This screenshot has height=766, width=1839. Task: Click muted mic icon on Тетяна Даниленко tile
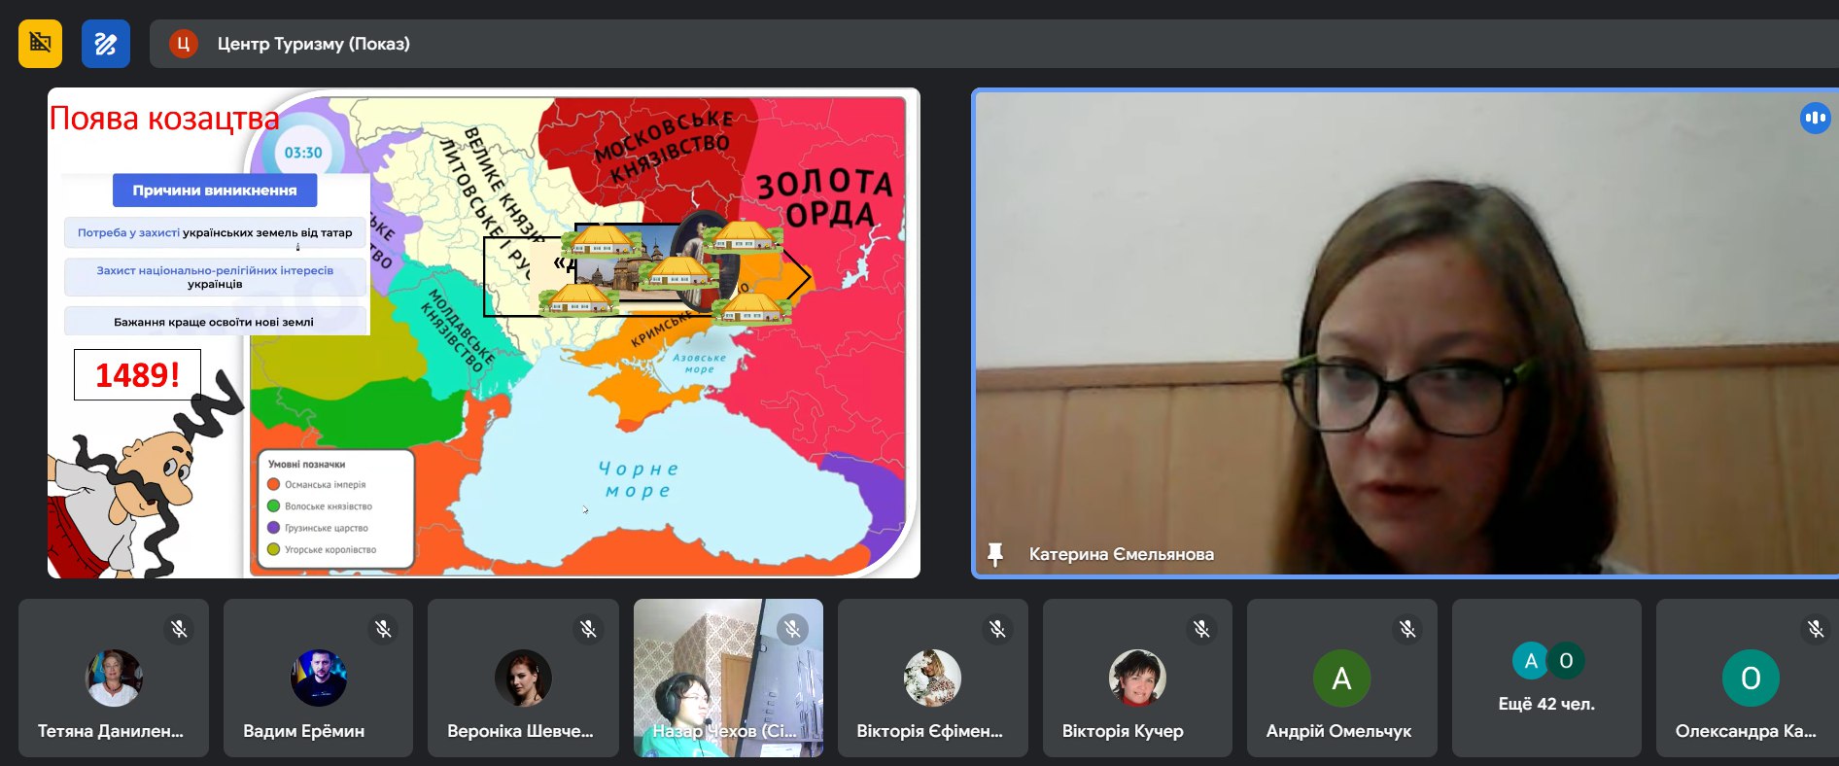tap(179, 629)
